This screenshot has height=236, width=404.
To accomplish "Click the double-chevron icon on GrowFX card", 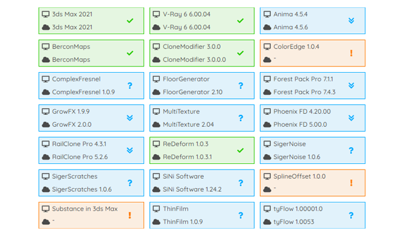I will click(130, 118).
